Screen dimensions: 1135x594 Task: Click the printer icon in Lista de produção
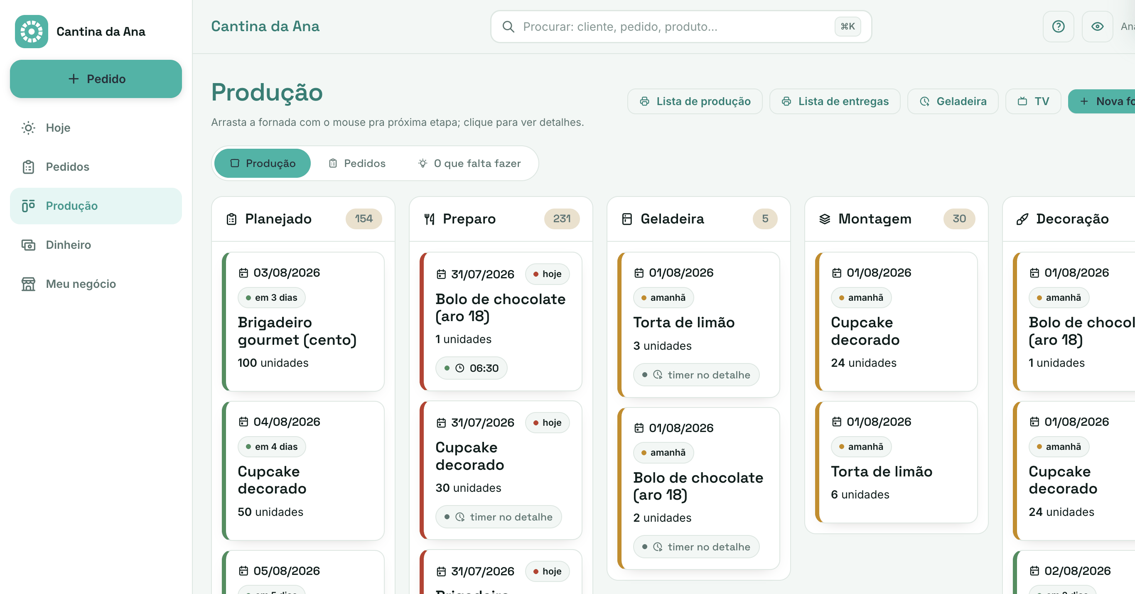644,101
